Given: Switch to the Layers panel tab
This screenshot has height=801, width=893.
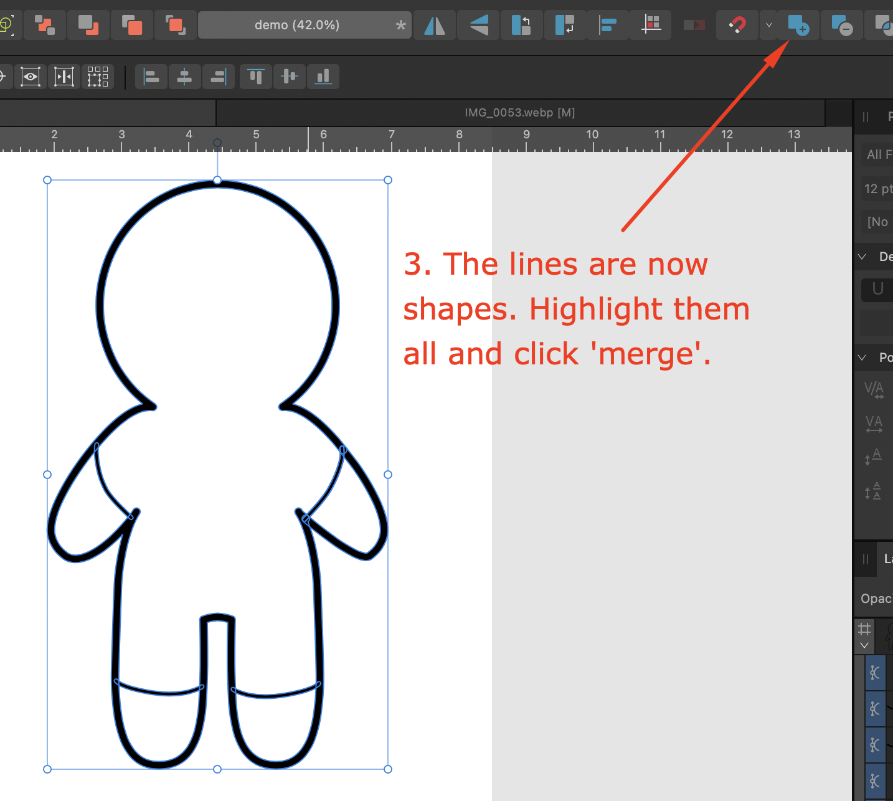Looking at the screenshot, I should [x=887, y=559].
